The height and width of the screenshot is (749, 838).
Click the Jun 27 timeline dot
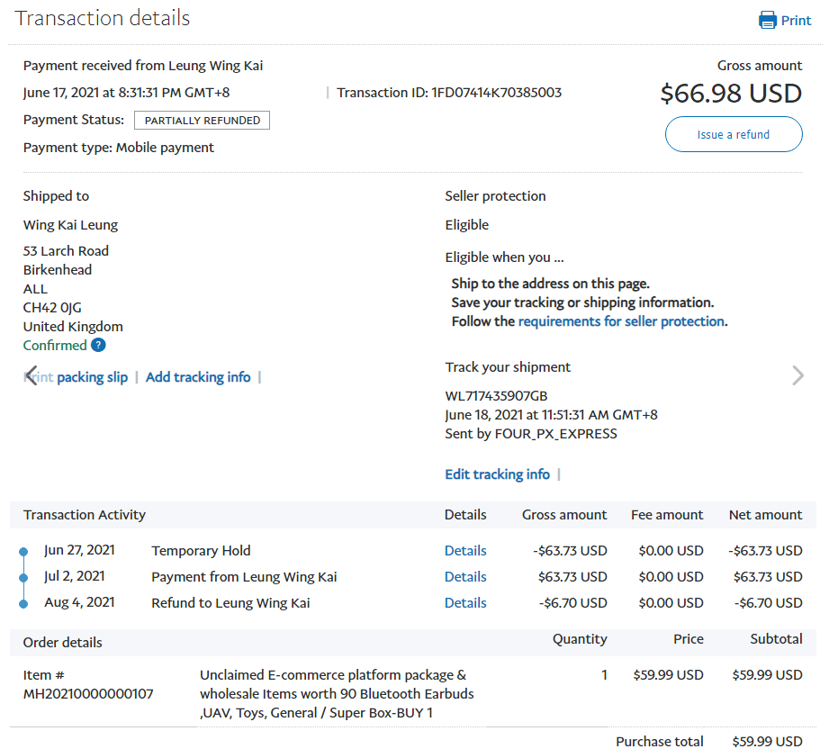pyautogui.click(x=24, y=551)
